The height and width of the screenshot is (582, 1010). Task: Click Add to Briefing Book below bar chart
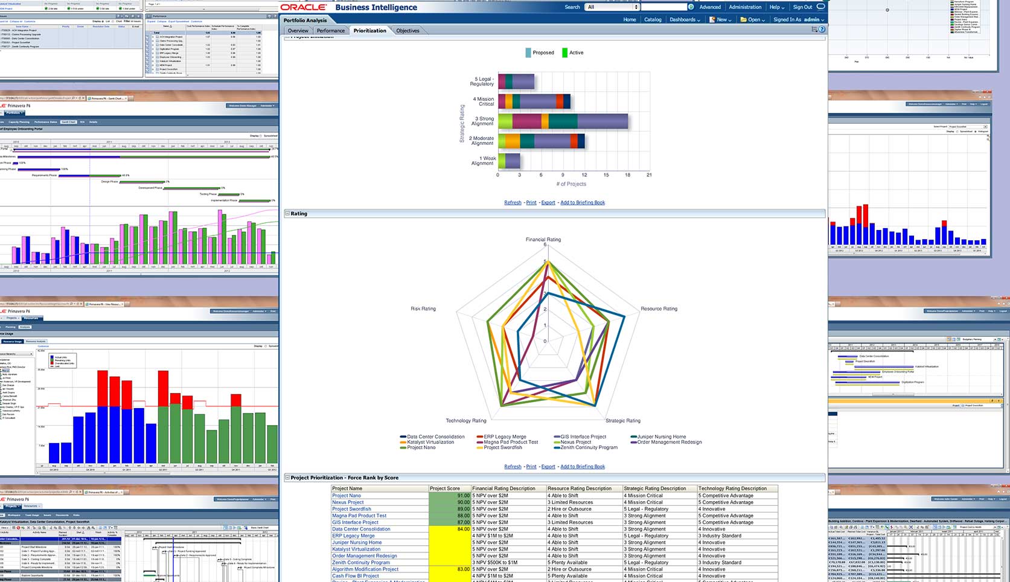point(583,203)
